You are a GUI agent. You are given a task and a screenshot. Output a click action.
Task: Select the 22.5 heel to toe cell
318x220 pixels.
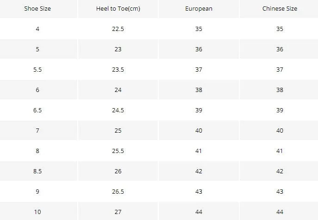(x=118, y=29)
